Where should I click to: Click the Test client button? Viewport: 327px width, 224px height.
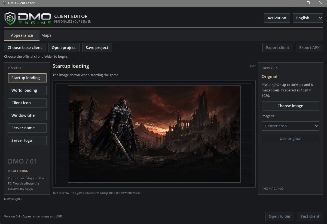(x=310, y=216)
